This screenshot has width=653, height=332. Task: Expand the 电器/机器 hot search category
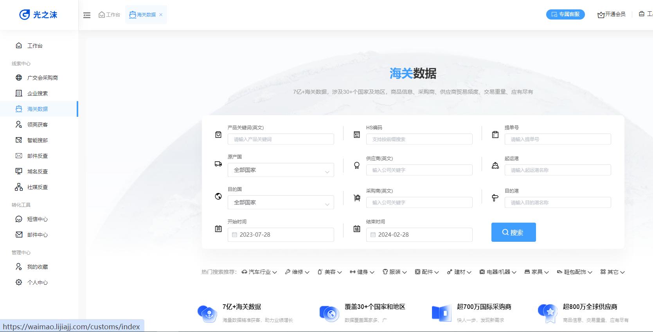pos(498,272)
